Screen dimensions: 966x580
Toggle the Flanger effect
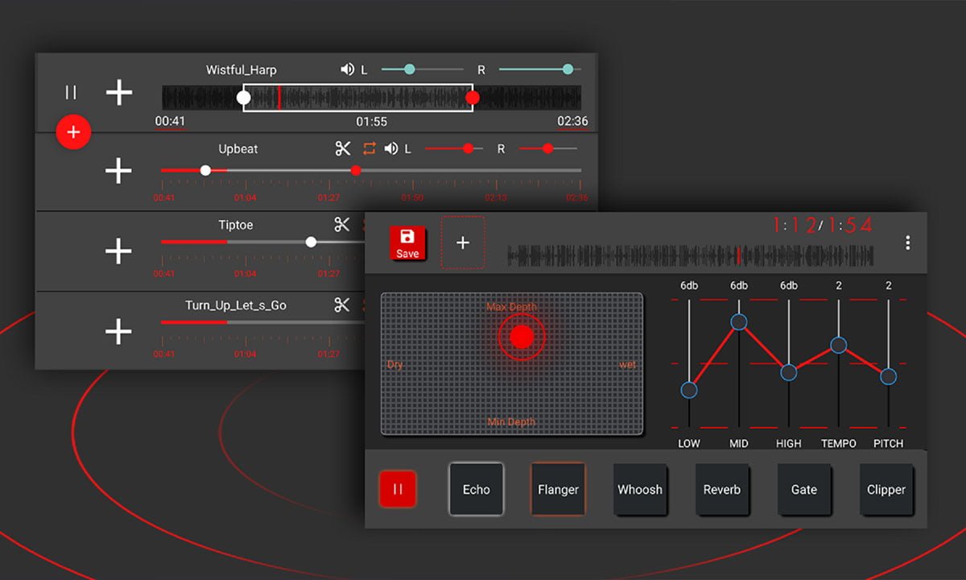559,489
